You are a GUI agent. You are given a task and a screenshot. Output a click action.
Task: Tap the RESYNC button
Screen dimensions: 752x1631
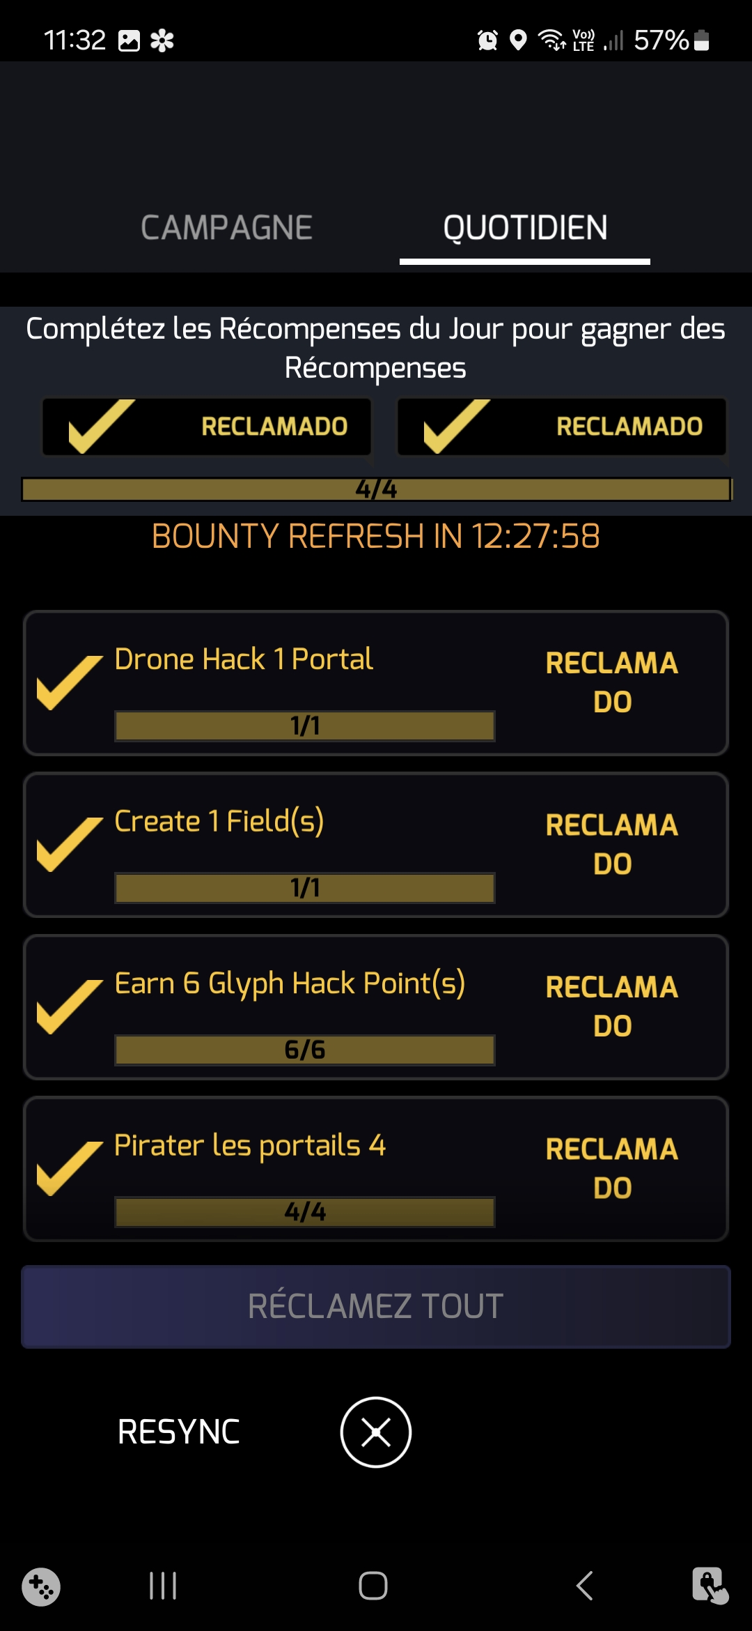coord(179,1432)
